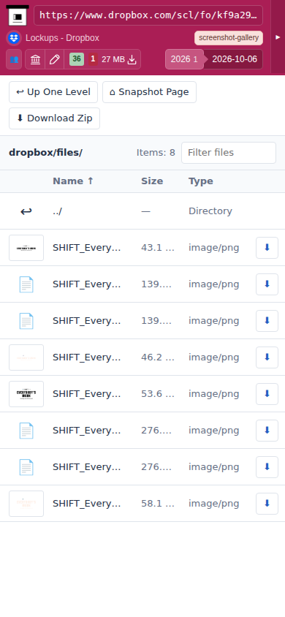Click the screenshot-gallery tag
This screenshot has width=285, height=617.
click(x=229, y=38)
